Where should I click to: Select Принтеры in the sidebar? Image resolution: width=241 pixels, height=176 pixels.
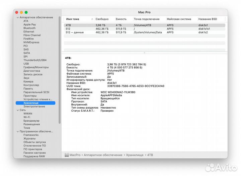[x=30, y=96]
